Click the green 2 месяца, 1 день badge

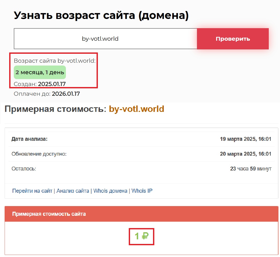click(x=40, y=72)
